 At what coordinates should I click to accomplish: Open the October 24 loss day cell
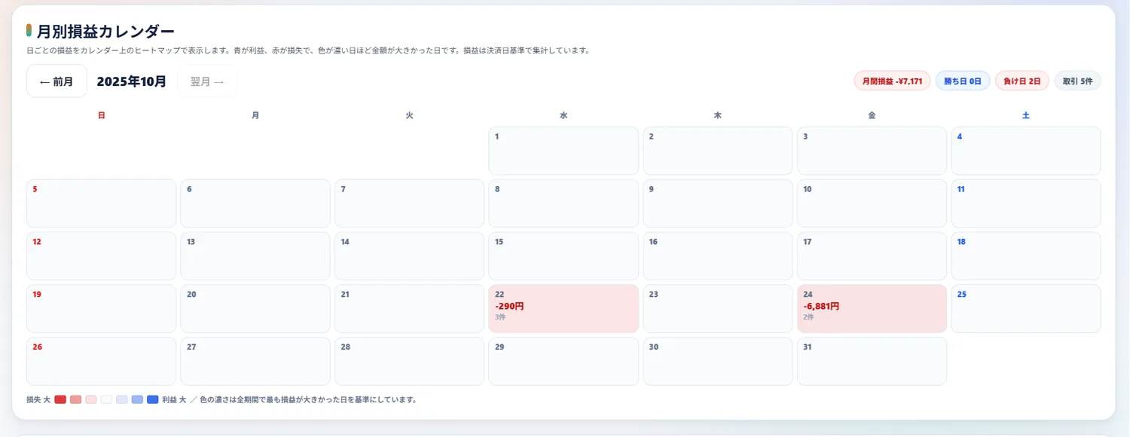872,309
